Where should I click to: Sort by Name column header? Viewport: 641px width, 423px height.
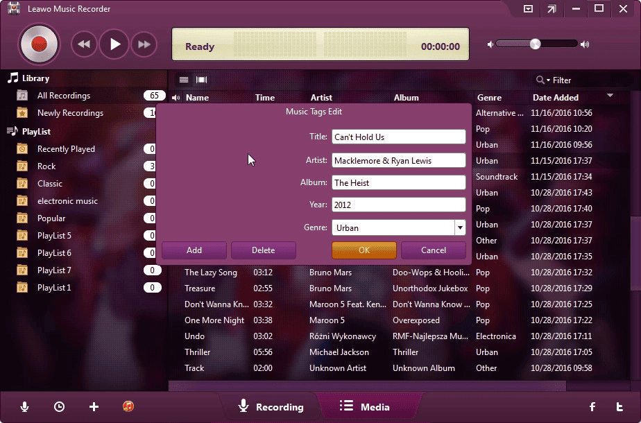197,97
